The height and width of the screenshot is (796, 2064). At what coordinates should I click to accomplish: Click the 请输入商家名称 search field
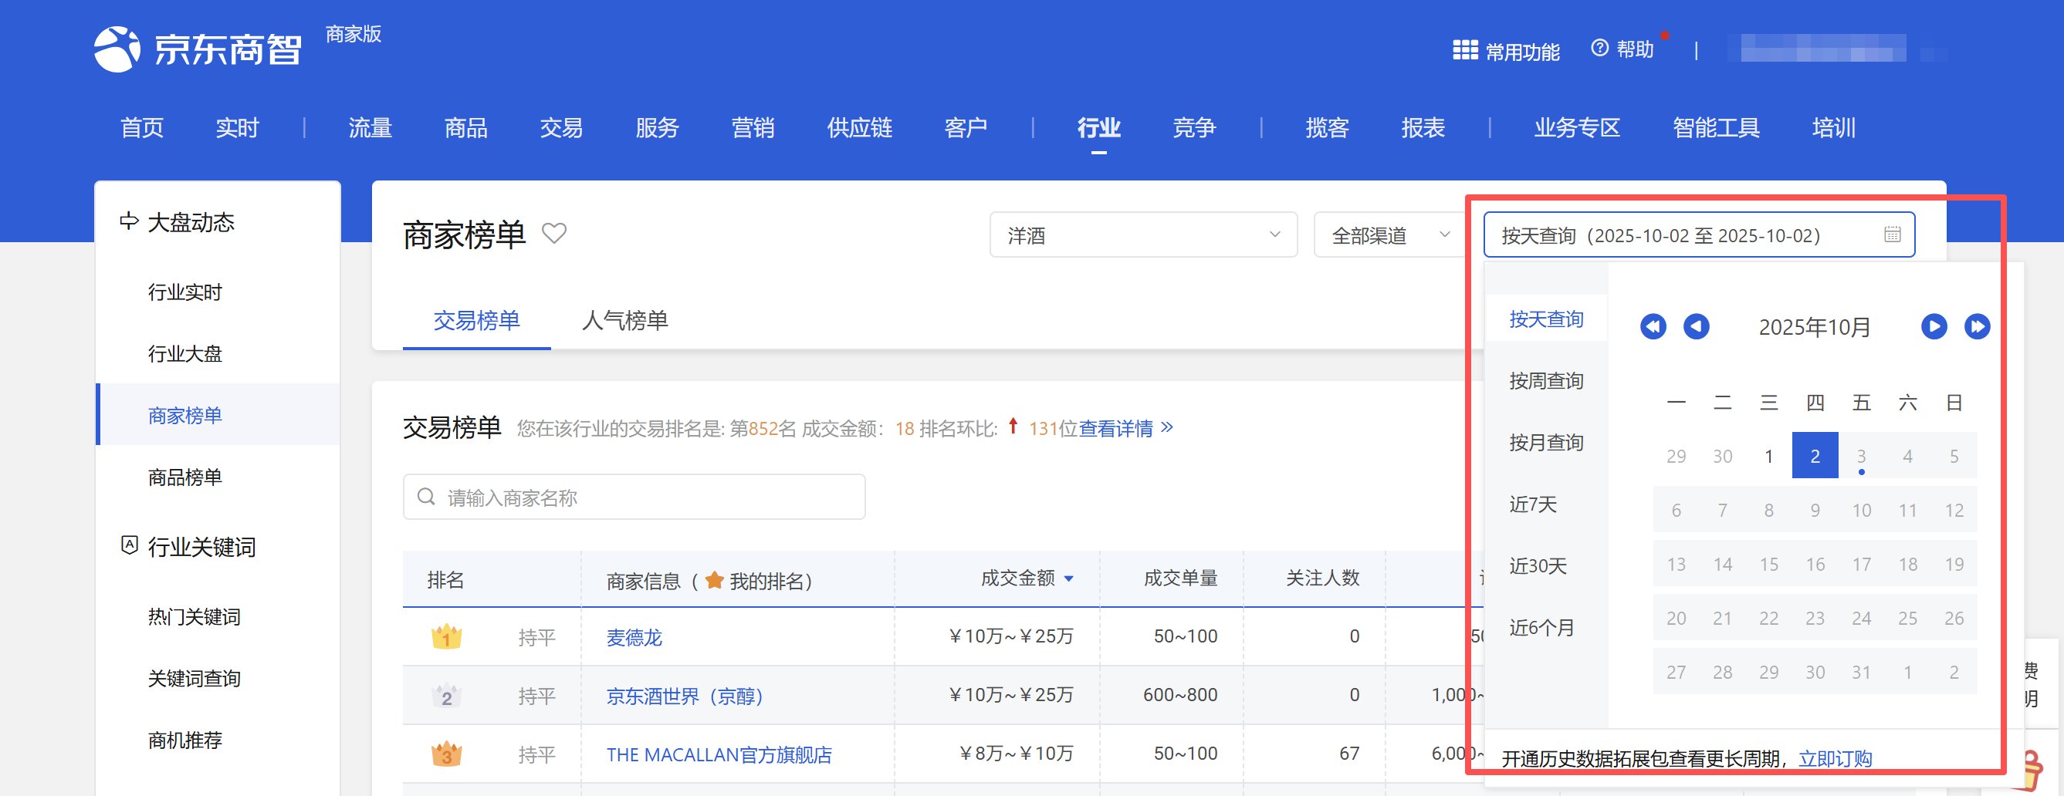[634, 497]
